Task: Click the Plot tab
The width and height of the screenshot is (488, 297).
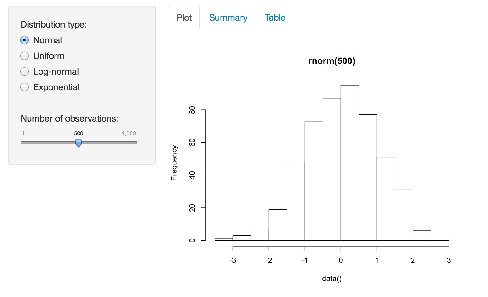Action: click(184, 18)
